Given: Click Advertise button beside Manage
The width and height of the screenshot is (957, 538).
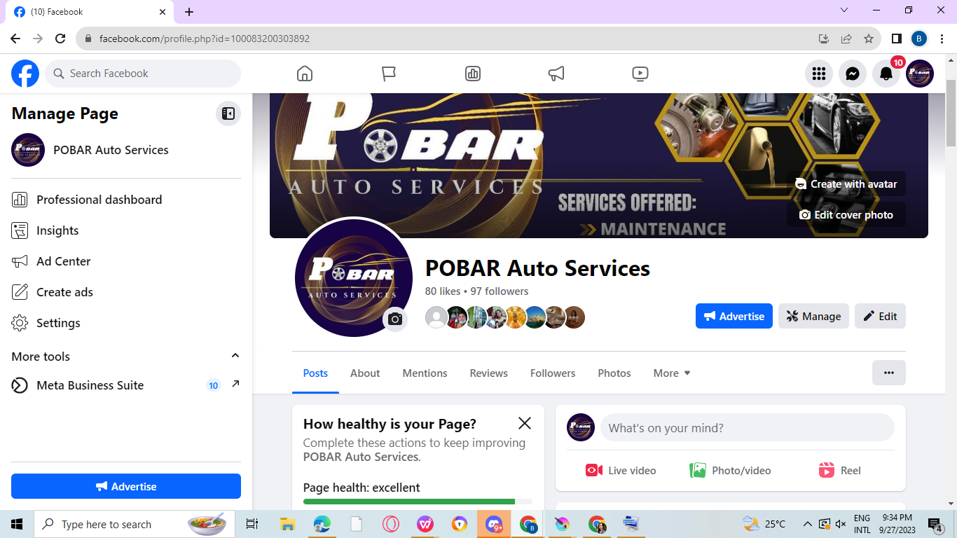Looking at the screenshot, I should (x=734, y=316).
